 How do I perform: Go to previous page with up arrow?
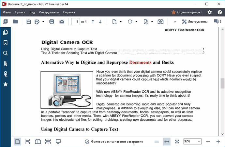click(93, 21)
